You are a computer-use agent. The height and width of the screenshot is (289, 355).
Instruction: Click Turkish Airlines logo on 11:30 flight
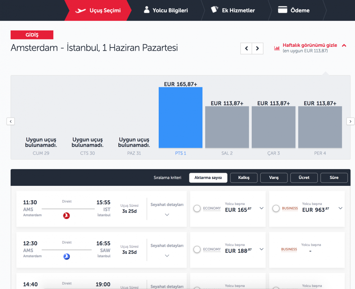pos(66,215)
